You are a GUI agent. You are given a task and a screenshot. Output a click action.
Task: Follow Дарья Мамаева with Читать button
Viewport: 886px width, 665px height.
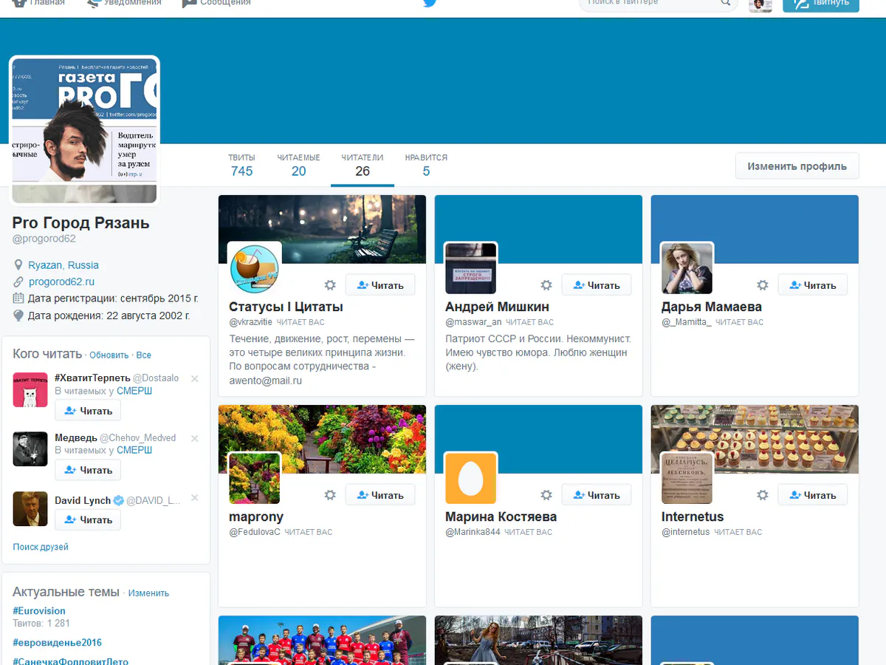click(813, 285)
